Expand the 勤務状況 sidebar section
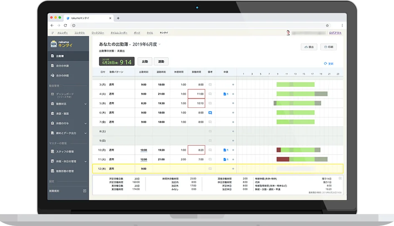The height and width of the screenshot is (226, 394). click(85, 104)
